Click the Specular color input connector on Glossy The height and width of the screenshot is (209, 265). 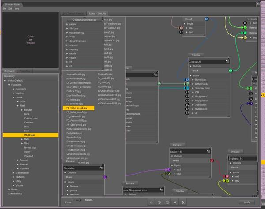(187, 88)
